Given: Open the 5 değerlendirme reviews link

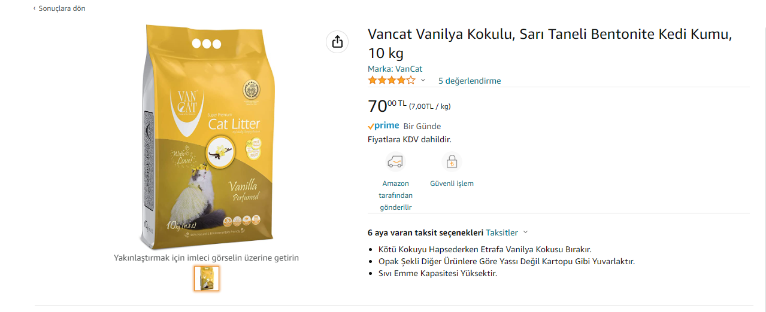Looking at the screenshot, I should click(470, 81).
